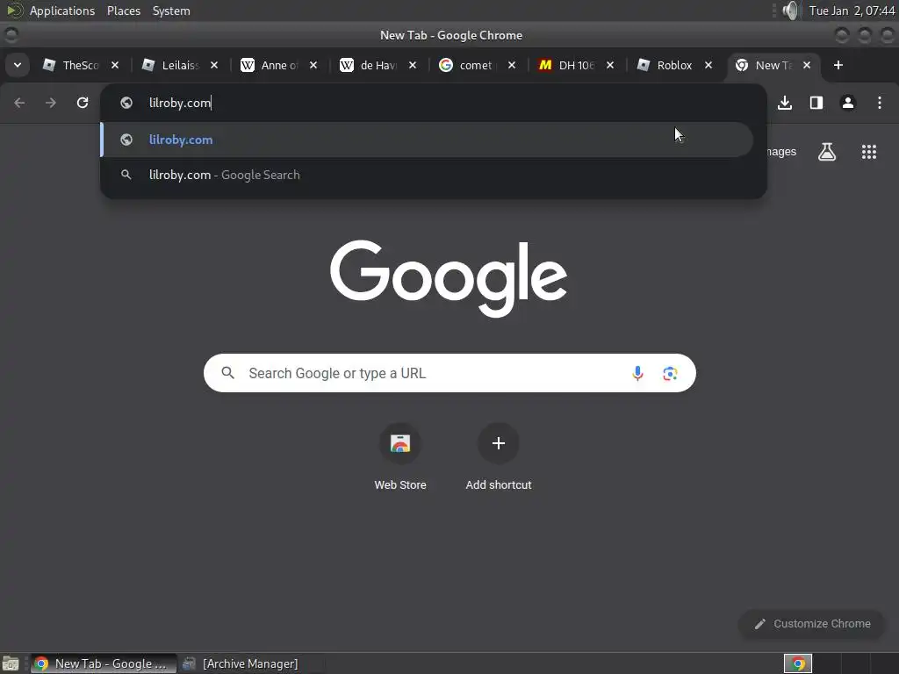
Task: Open the Images link
Action: point(782,152)
